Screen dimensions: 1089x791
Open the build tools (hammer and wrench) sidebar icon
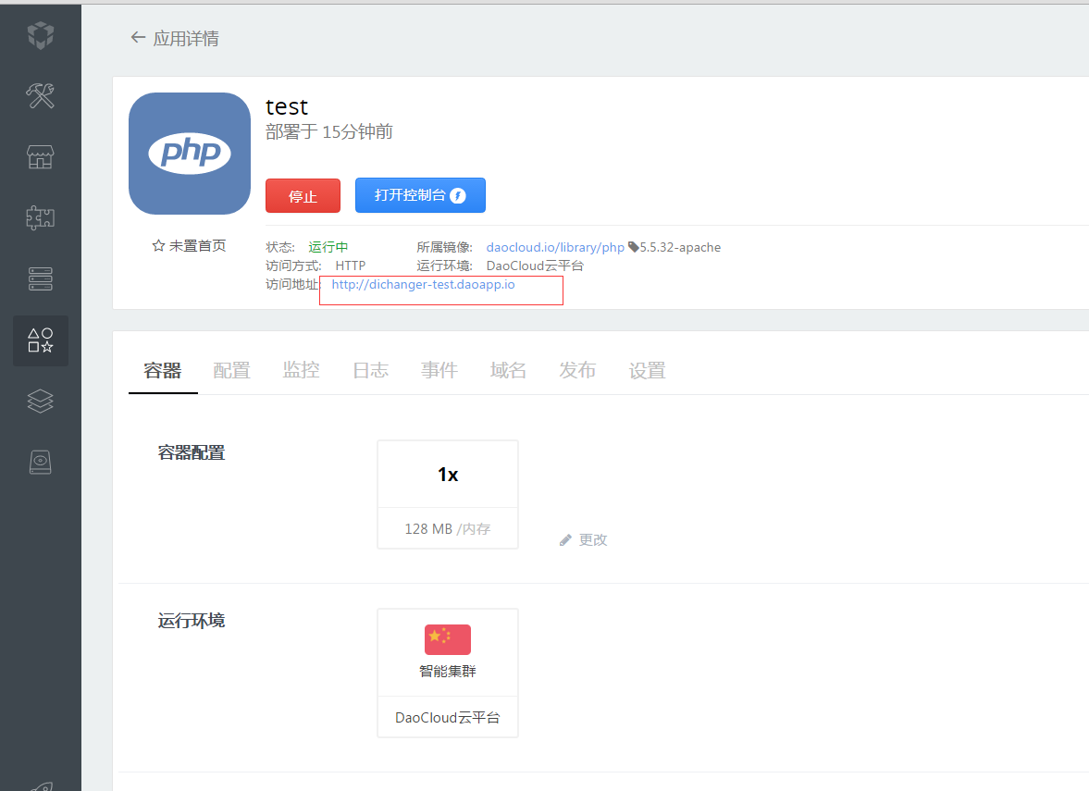click(x=41, y=96)
